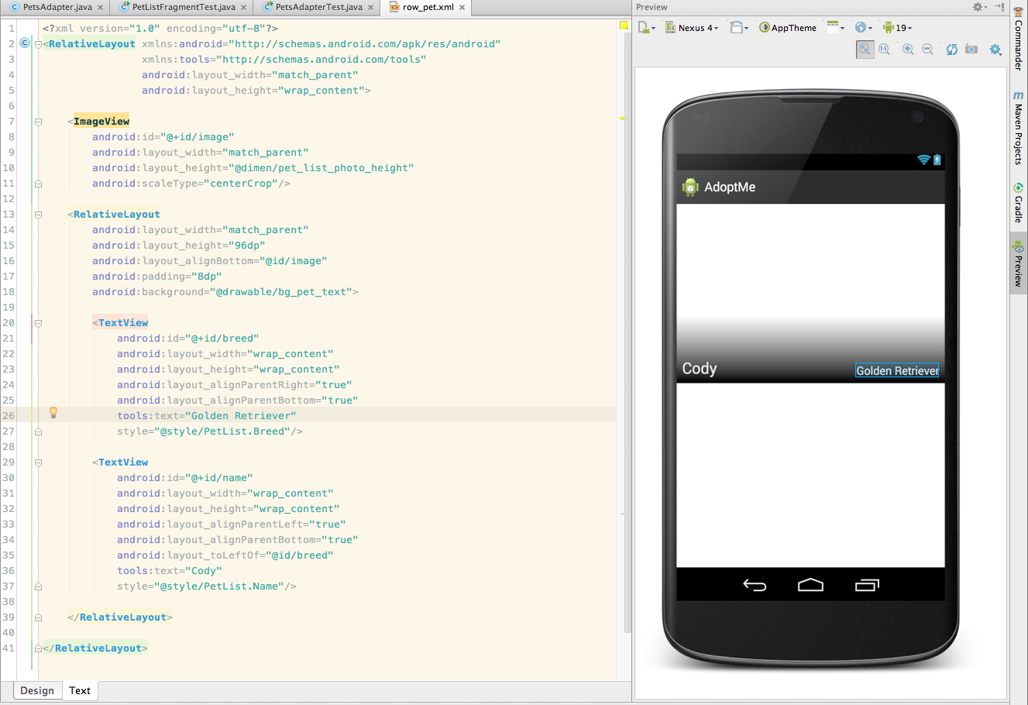Select the Golden Retriever text in the preview
The width and height of the screenshot is (1028, 705).
(896, 371)
